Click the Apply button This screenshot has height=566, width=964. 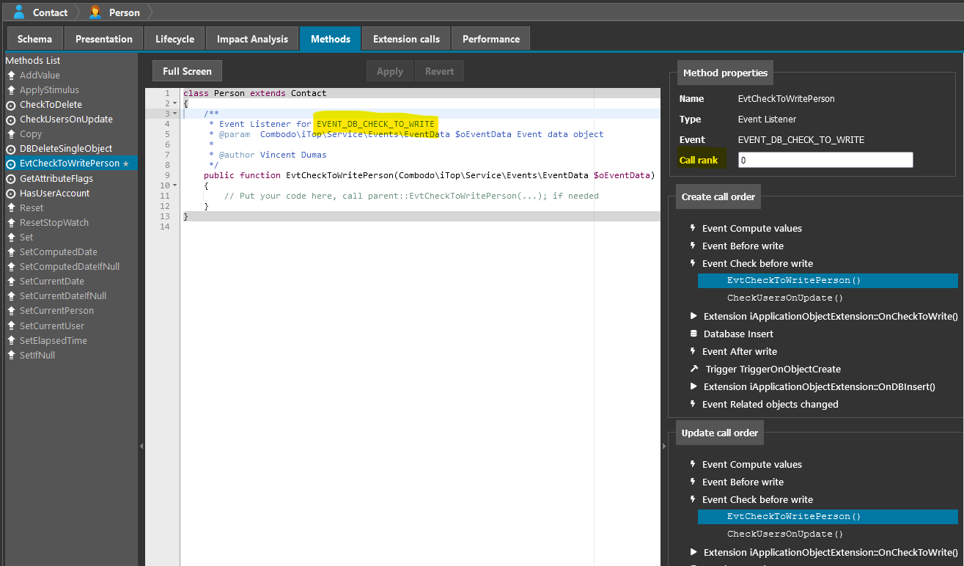click(x=389, y=71)
